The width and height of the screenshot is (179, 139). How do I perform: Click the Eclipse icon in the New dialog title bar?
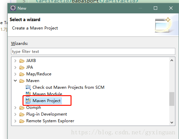(13, 8)
